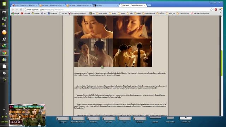Open the Computer desktop icon
The width and height of the screenshot is (226, 127).
pyautogui.click(x=155, y=119)
